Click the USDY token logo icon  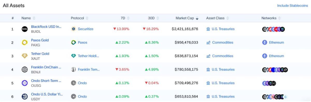click(25, 97)
